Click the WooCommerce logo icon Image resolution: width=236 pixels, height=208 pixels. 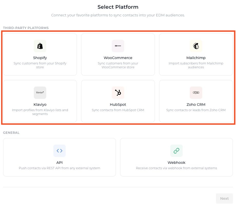pos(118,46)
